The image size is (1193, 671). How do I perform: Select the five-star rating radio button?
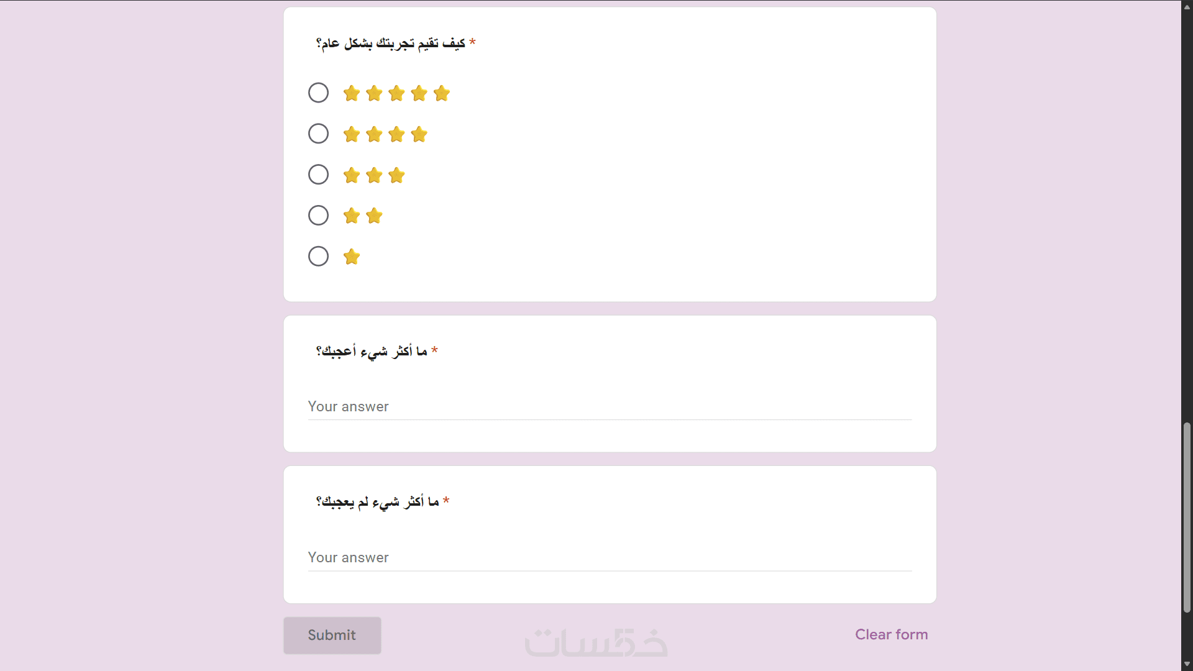(x=318, y=93)
